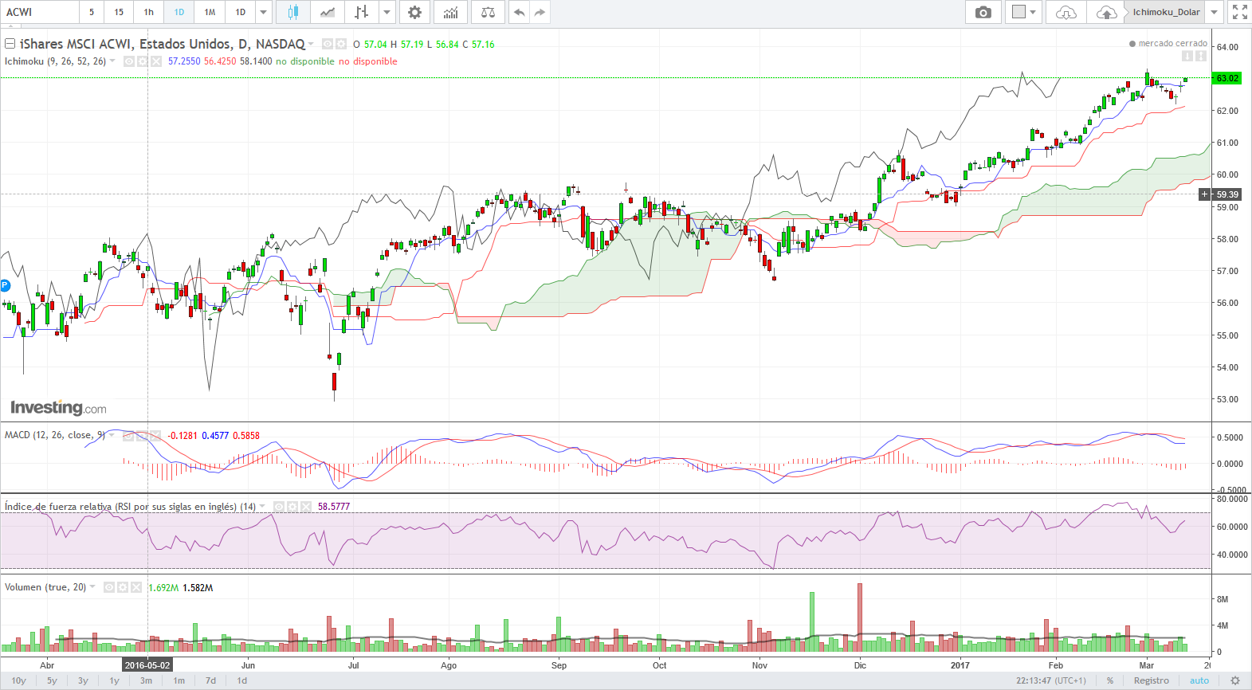Toggle MACD indicator visibility eye

pyautogui.click(x=128, y=435)
